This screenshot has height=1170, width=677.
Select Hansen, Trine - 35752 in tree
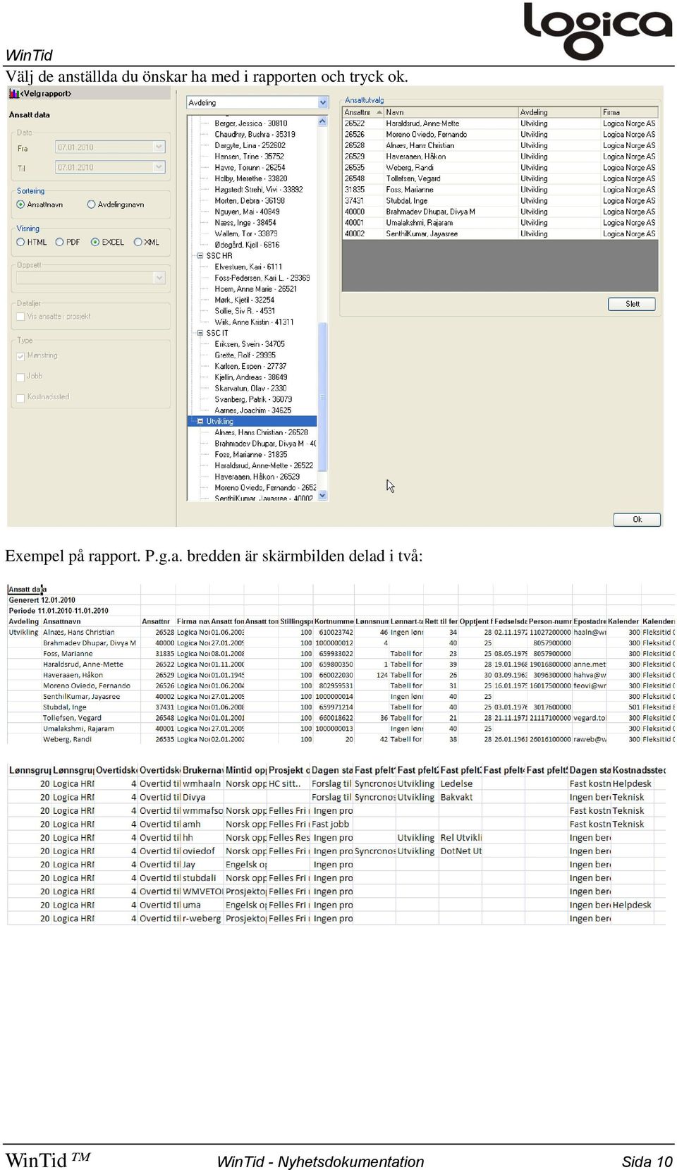click(x=250, y=157)
